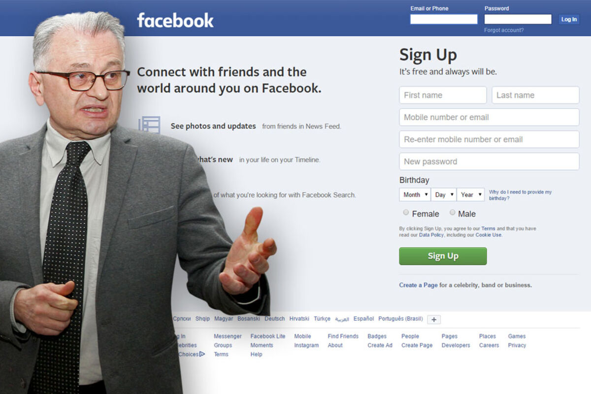Click the green Sign Up button

tap(443, 256)
